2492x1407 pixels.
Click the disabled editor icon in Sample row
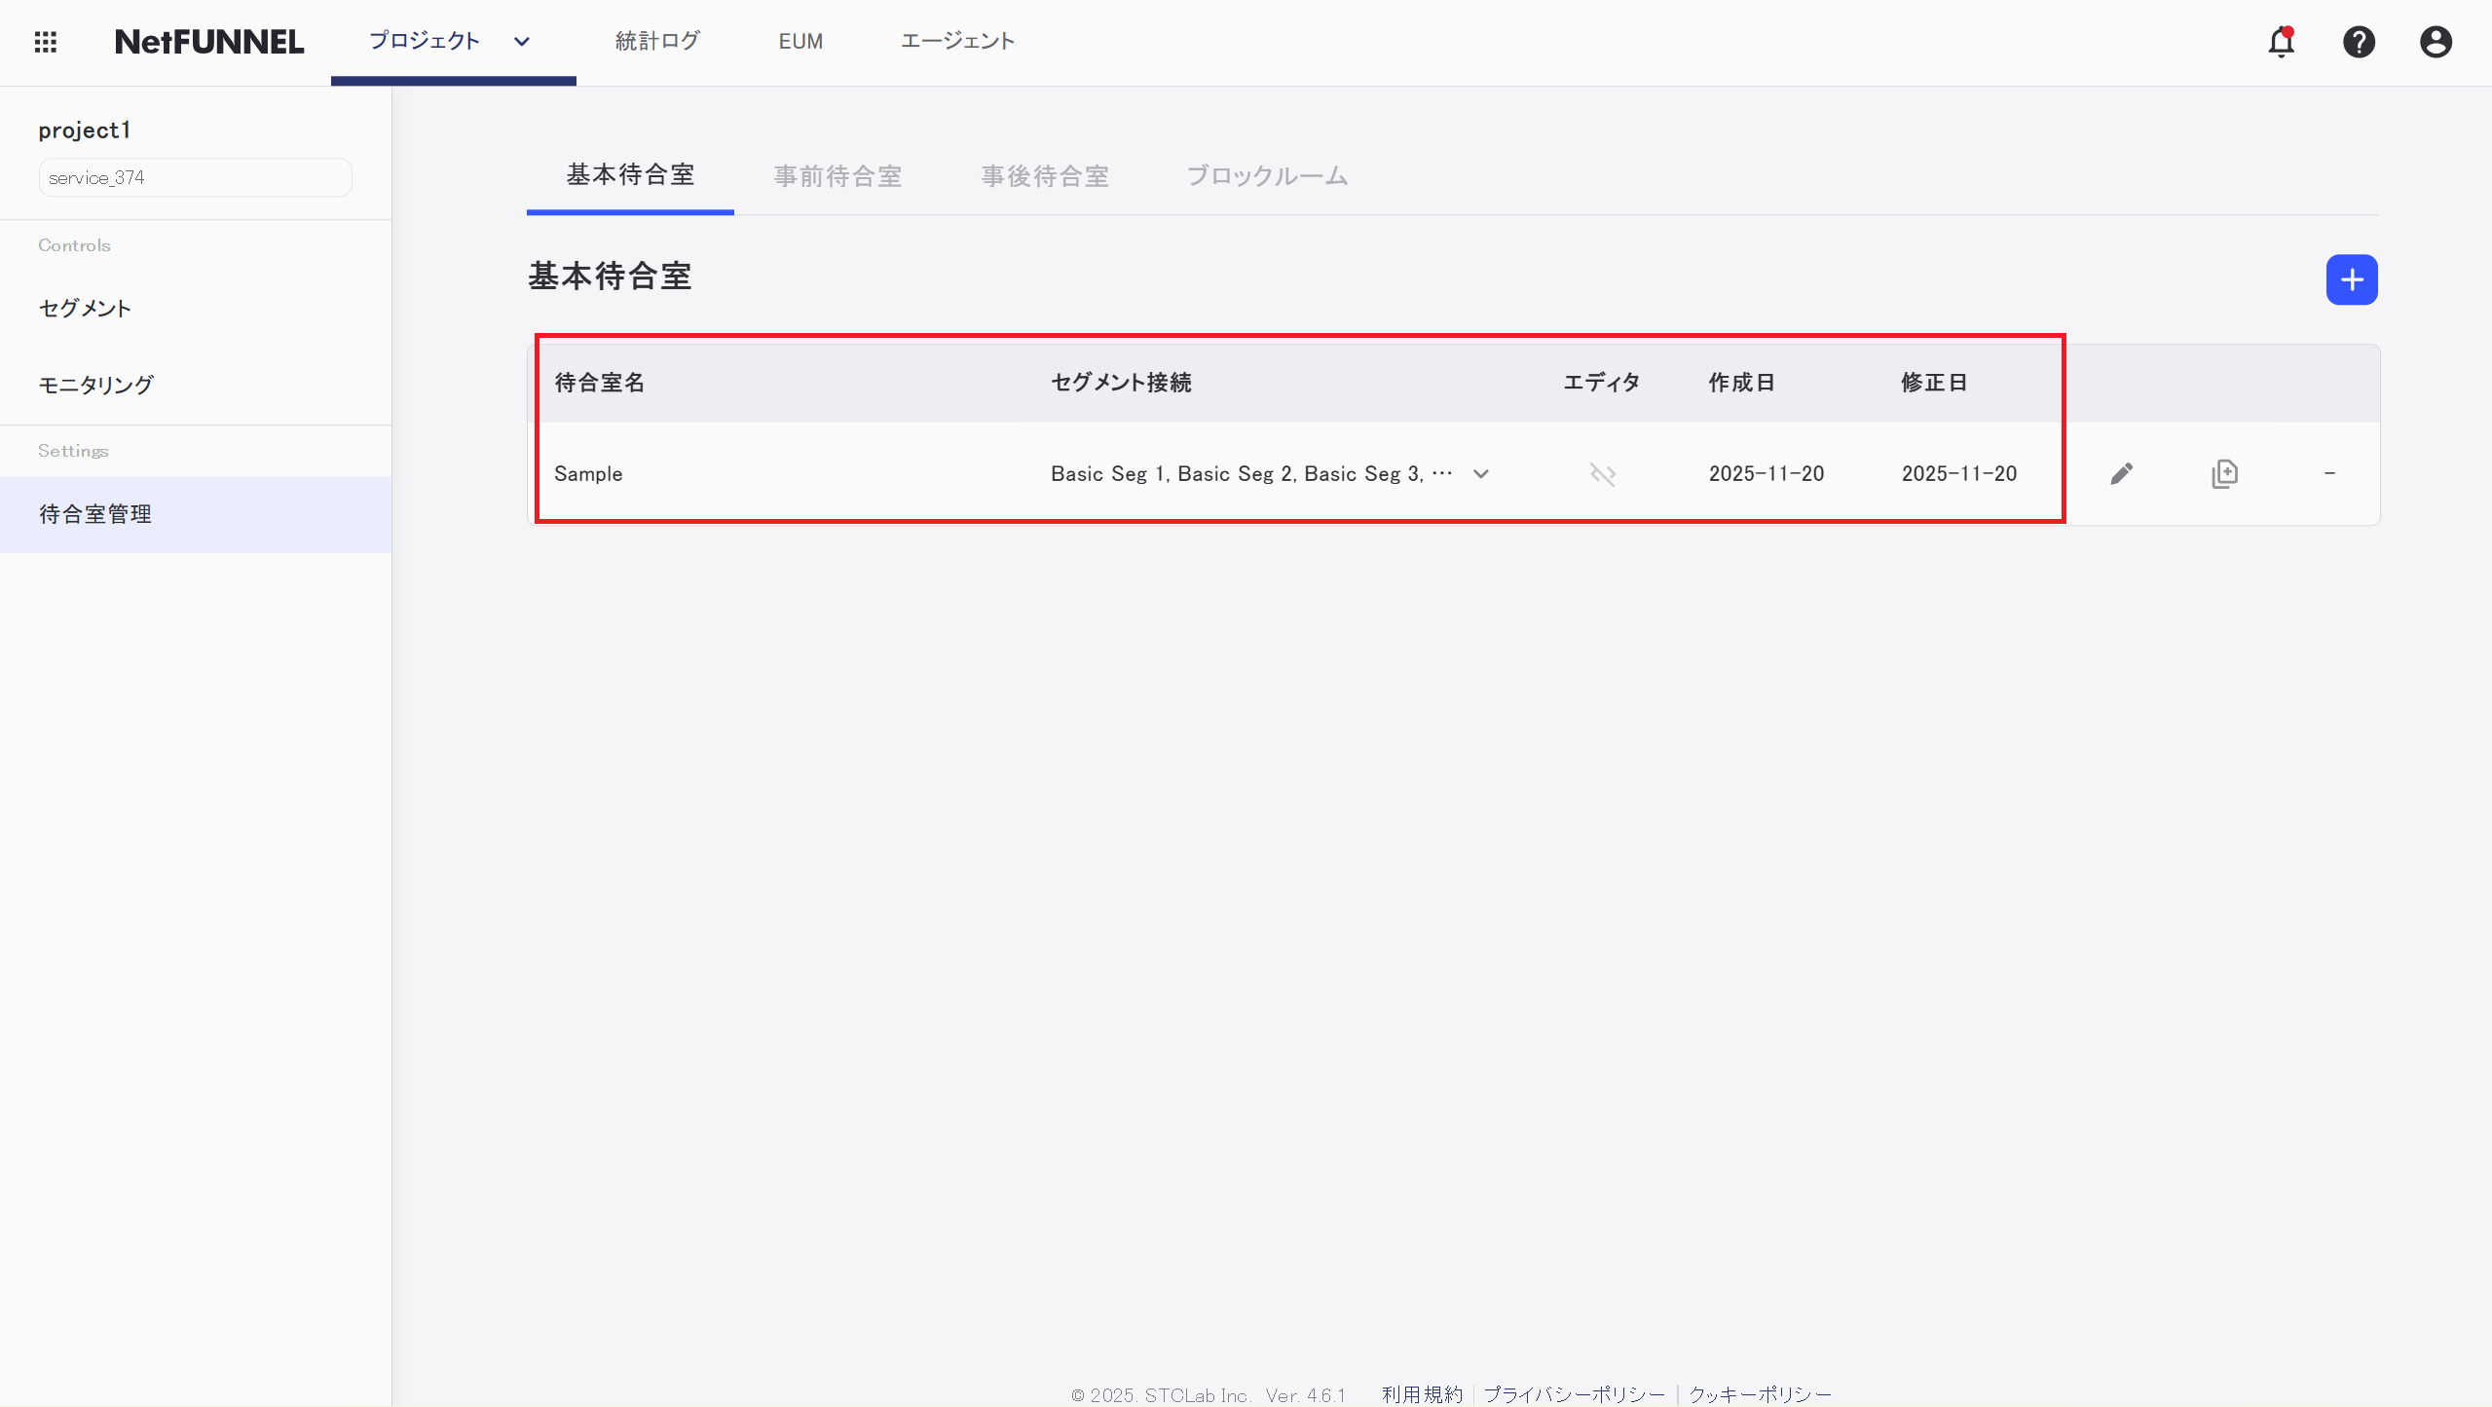pyautogui.click(x=1602, y=473)
